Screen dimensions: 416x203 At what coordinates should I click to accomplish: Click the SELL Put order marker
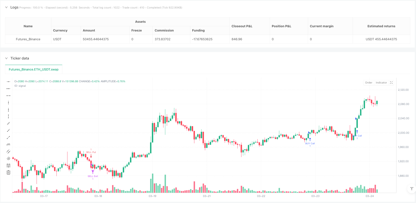[91, 152]
